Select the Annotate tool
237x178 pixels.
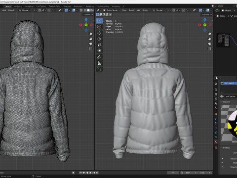click(x=99, y=57)
